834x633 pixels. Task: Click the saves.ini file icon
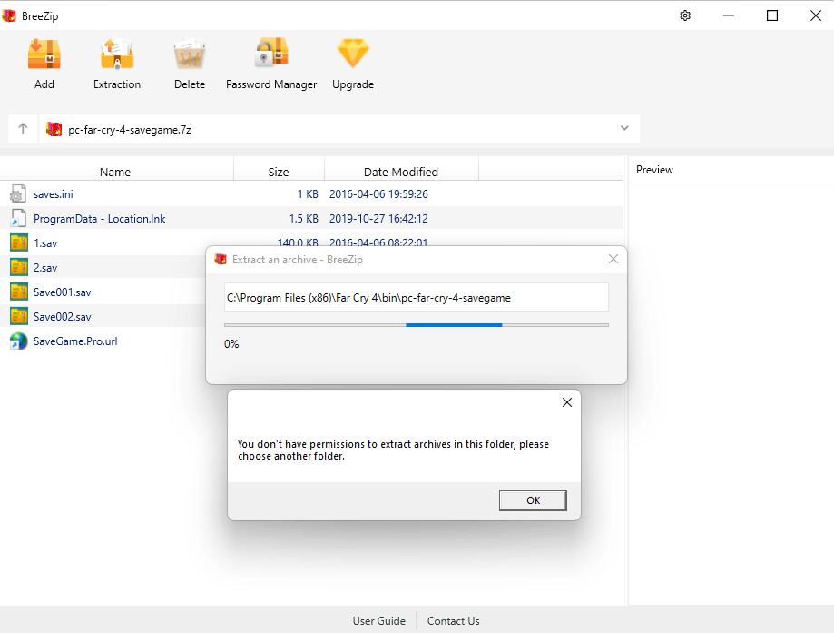(x=18, y=193)
